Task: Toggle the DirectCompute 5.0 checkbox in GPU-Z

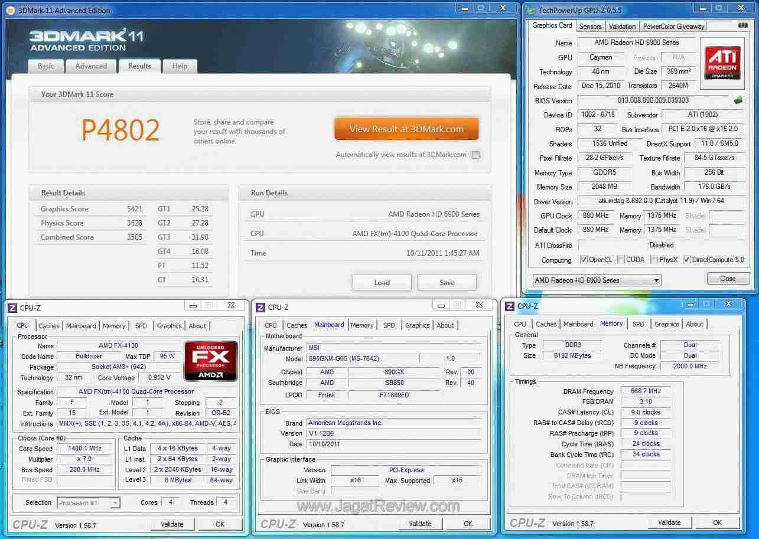Action: [686, 260]
